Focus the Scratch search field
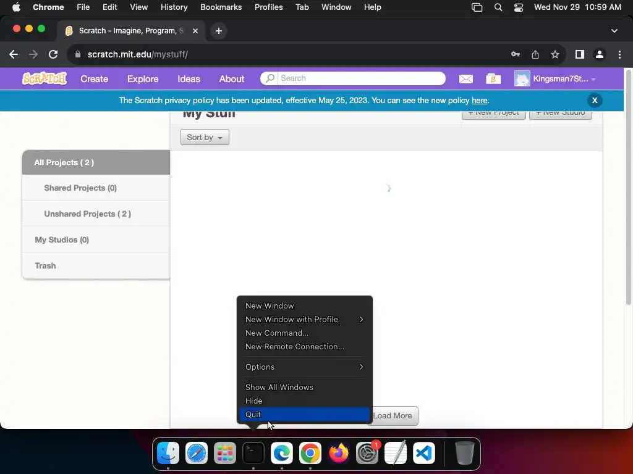633x474 pixels. pos(362,78)
